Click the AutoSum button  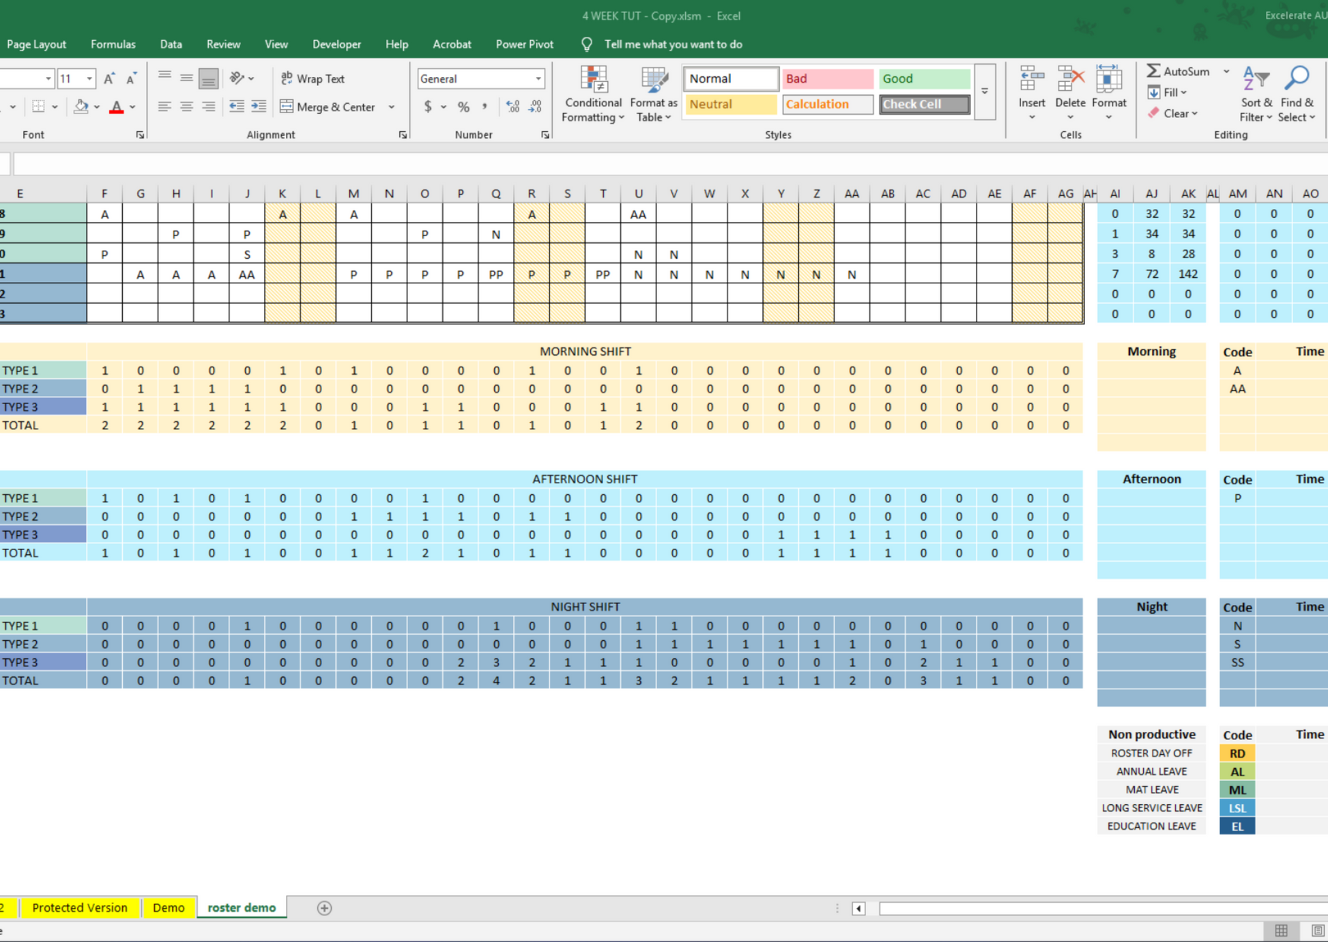coord(1179,71)
